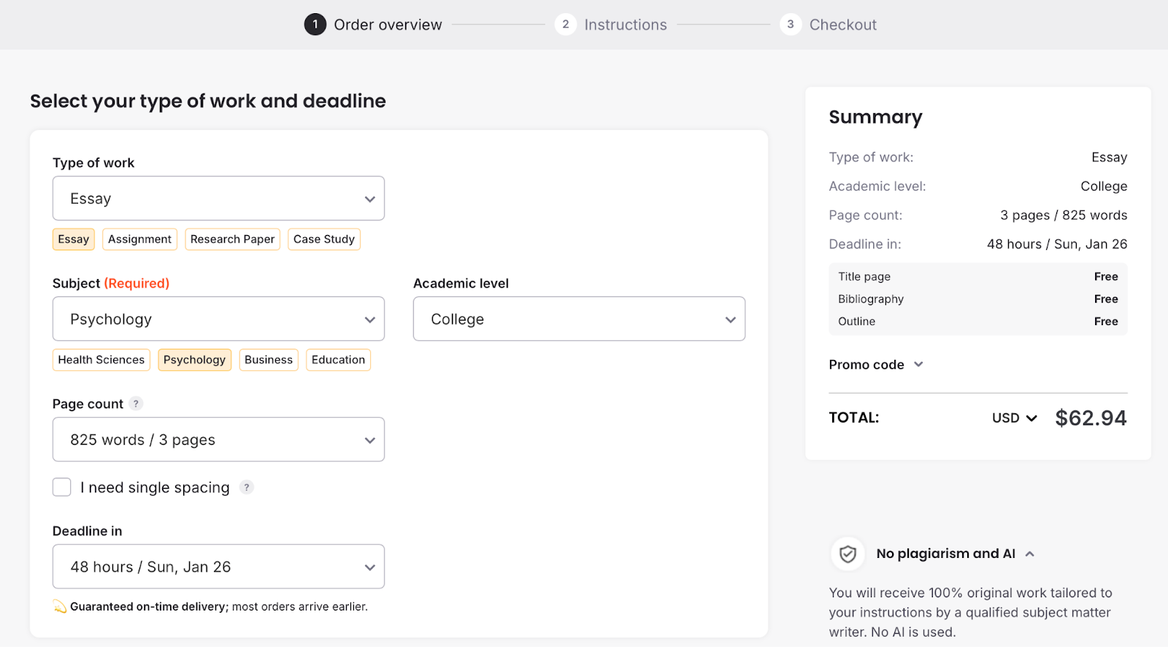Select the Case Study quick chip
The image size is (1168, 647).
click(324, 240)
